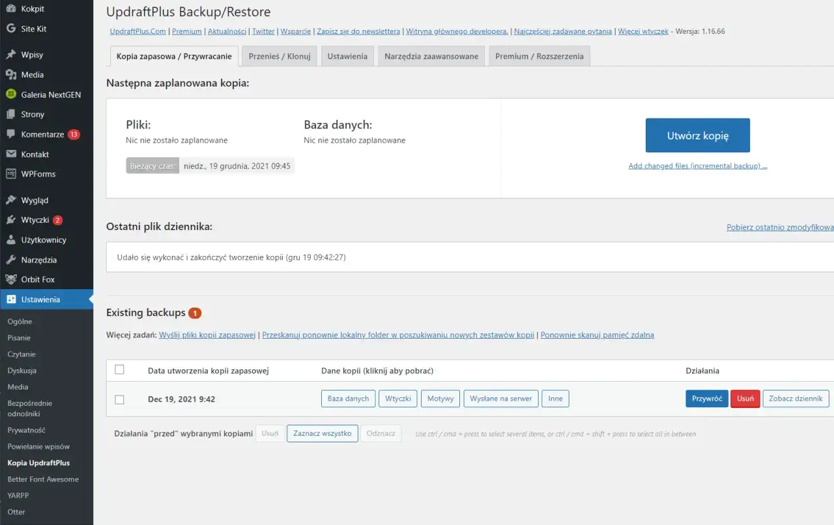Open the UpdraftPlus.Com link
The height and width of the screenshot is (525, 834).
[138, 31]
